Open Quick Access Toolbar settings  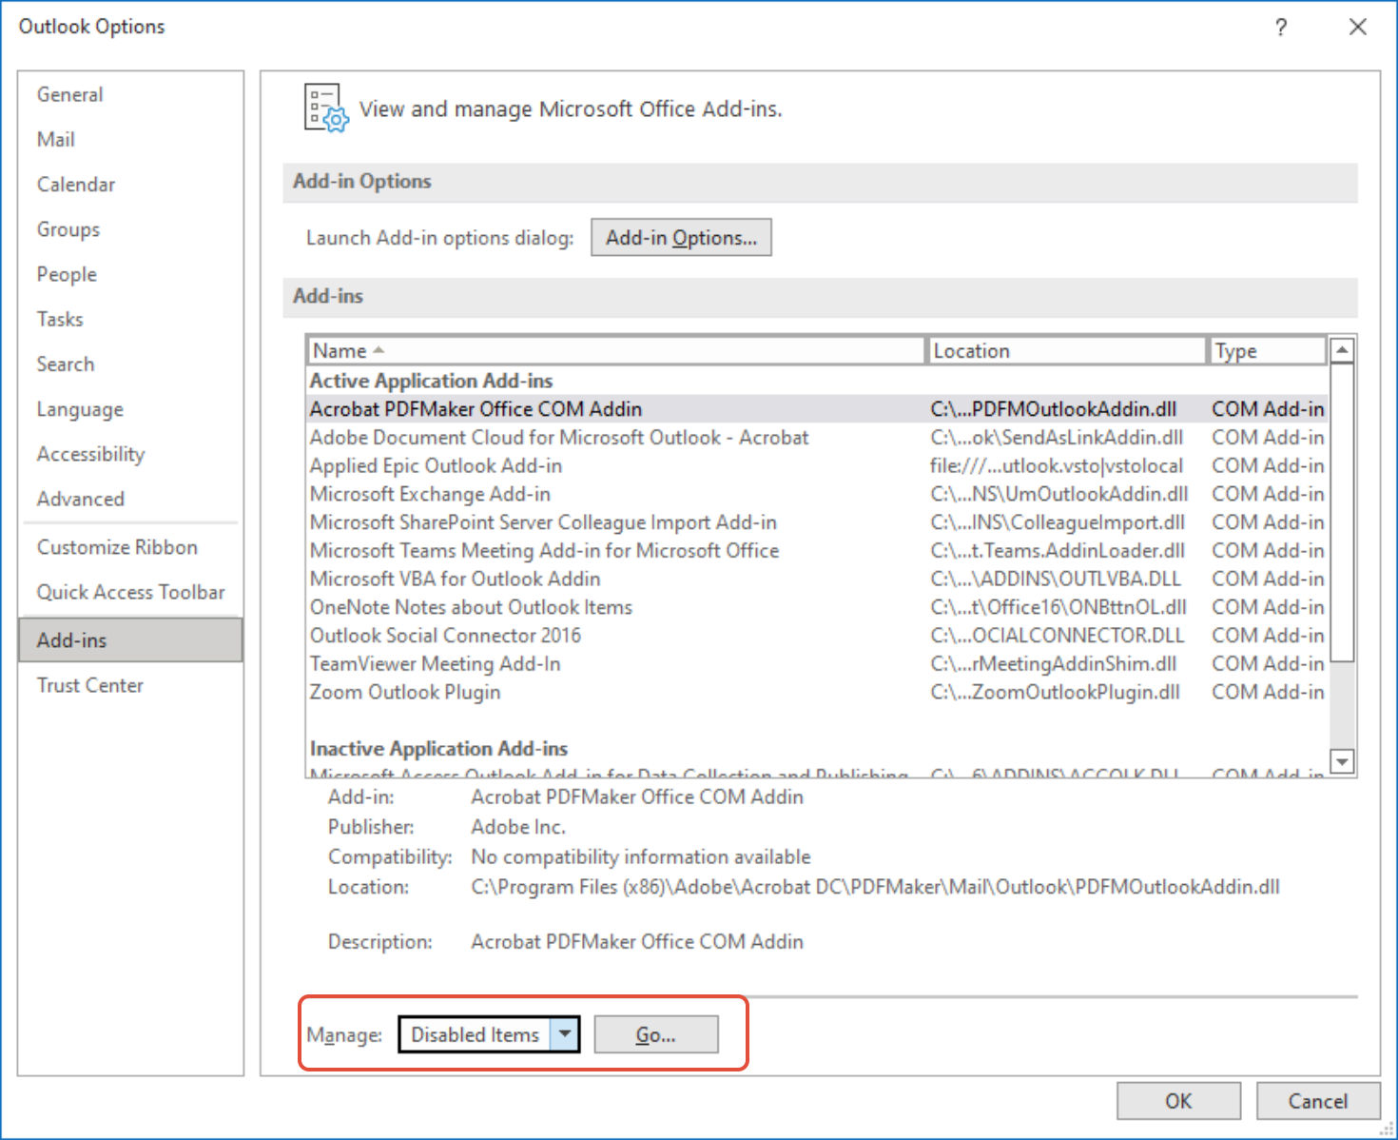(x=130, y=592)
